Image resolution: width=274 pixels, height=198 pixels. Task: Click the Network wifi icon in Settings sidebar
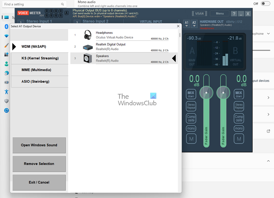point(7,36)
